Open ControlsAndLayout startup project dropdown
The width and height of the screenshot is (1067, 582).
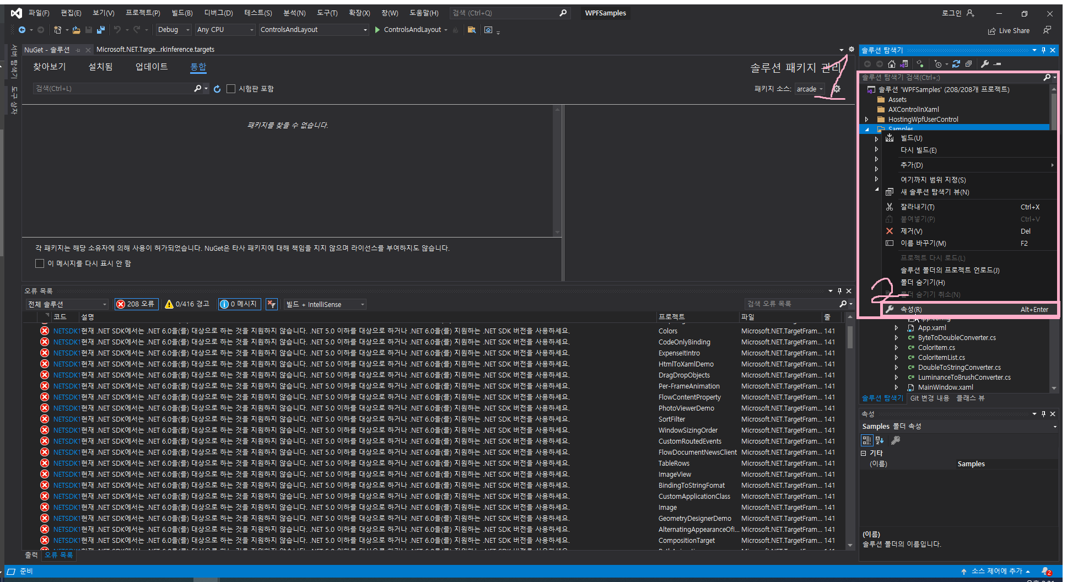(x=313, y=30)
